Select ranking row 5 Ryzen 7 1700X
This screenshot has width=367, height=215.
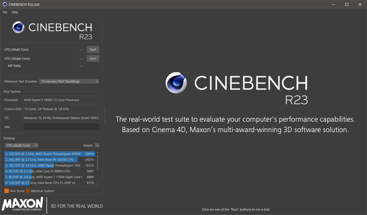pos(49,177)
